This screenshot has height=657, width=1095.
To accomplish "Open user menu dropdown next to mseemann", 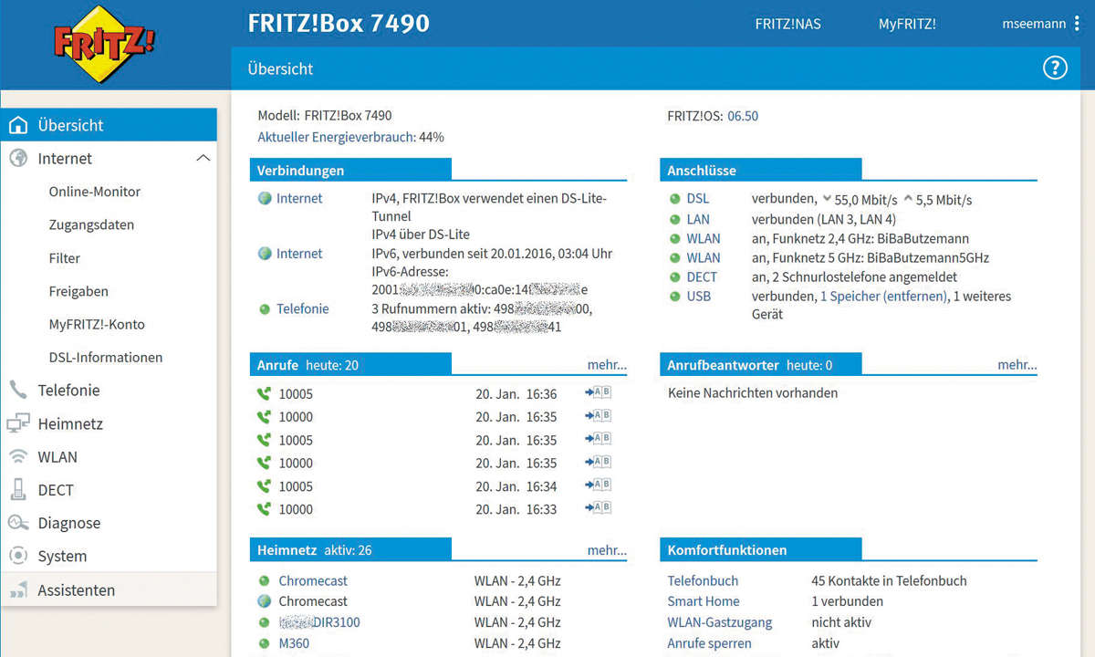I will 1078,25.
